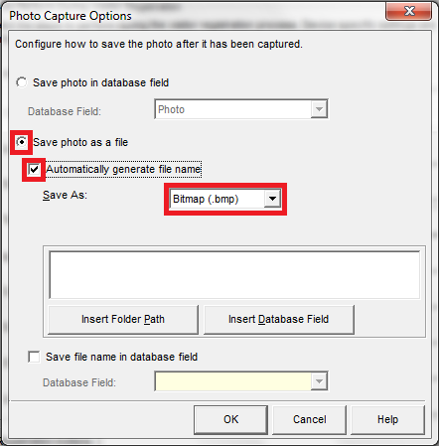The height and width of the screenshot is (446, 439).
Task: Click the Automatically generate file name label text
Action: (123, 169)
